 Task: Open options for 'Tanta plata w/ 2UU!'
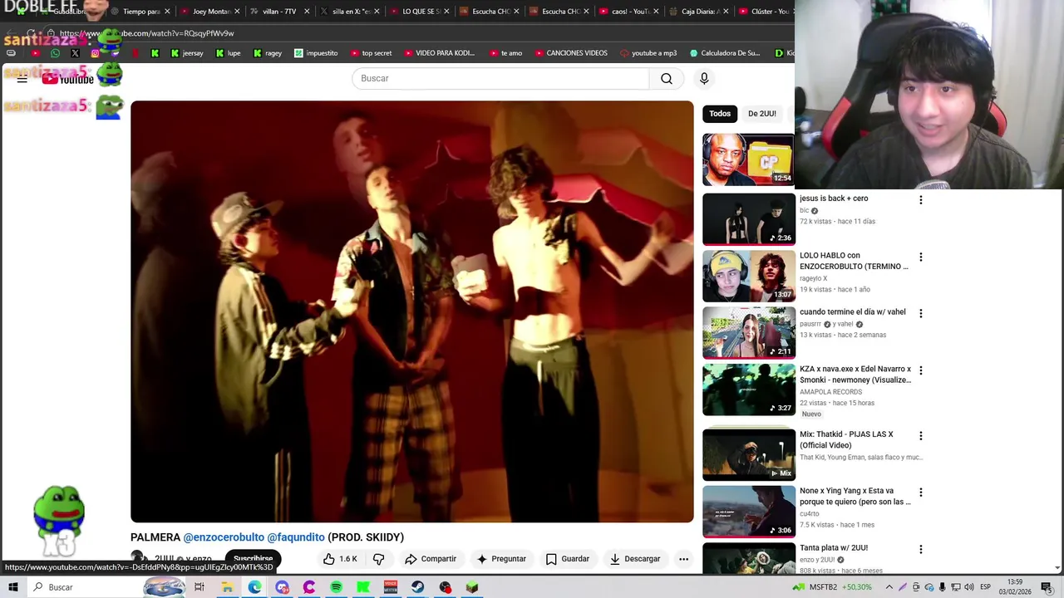[920, 550]
